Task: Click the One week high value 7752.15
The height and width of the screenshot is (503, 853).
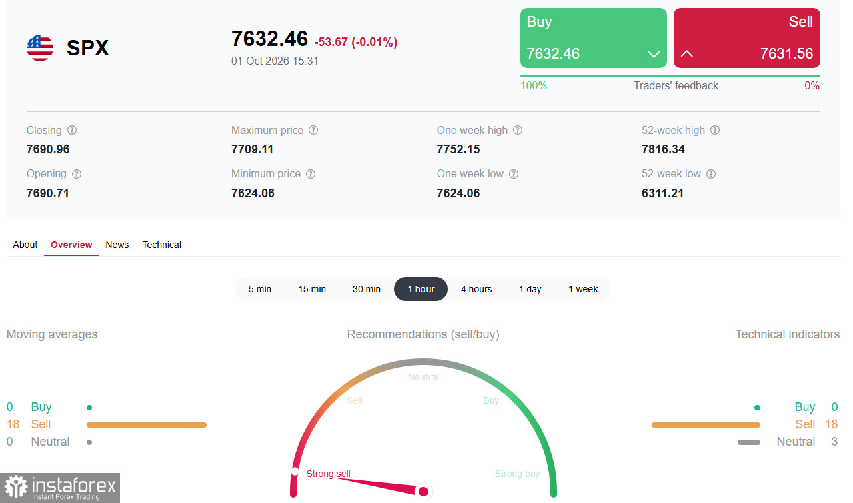Action: click(458, 149)
